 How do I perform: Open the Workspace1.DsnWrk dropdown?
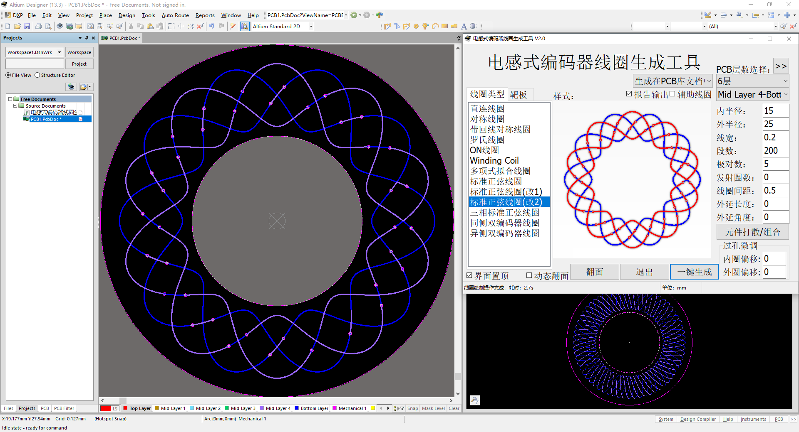click(x=59, y=52)
